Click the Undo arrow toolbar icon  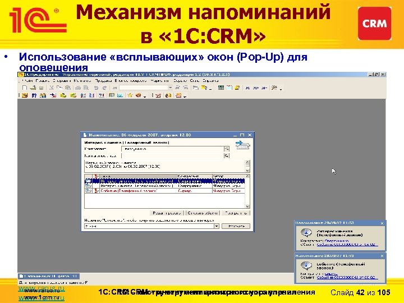(96, 88)
